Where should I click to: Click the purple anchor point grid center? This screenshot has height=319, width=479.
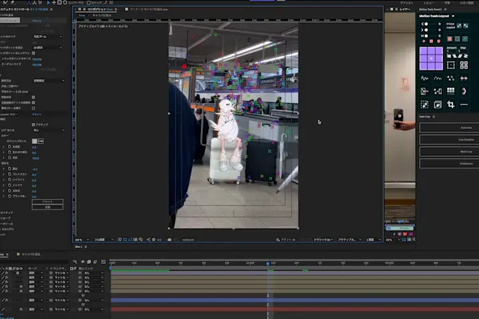point(431,59)
